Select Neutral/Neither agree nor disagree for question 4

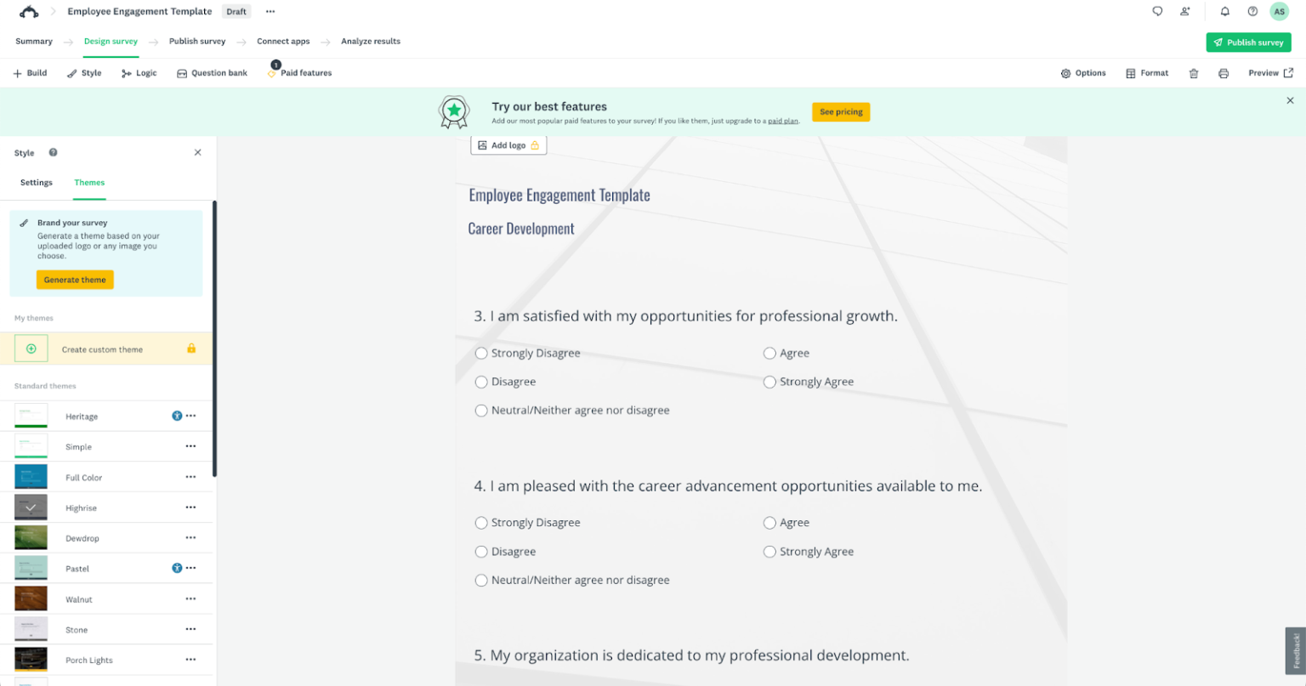481,581
